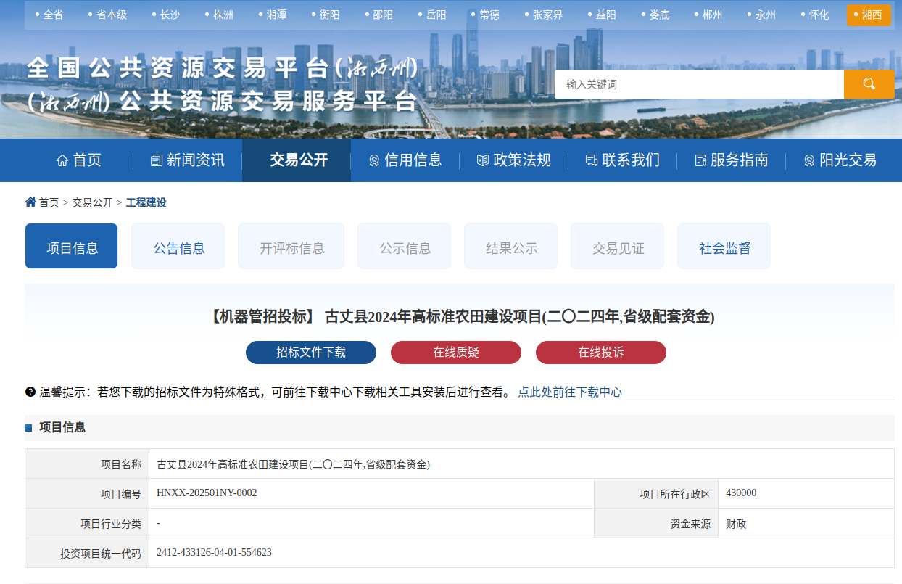The height and width of the screenshot is (584, 902).
Task: Select the 项目信息 tab
Action: click(72, 246)
